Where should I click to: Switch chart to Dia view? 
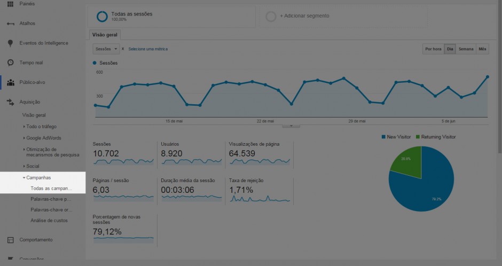[450, 49]
